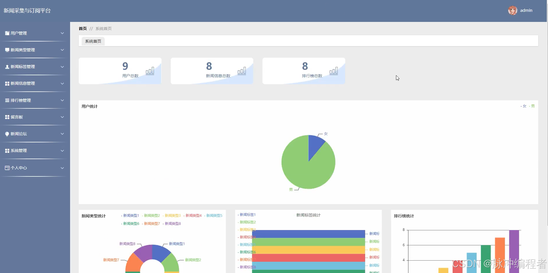Open the 排行榜总数 stat card
The image size is (548, 273).
click(304, 71)
